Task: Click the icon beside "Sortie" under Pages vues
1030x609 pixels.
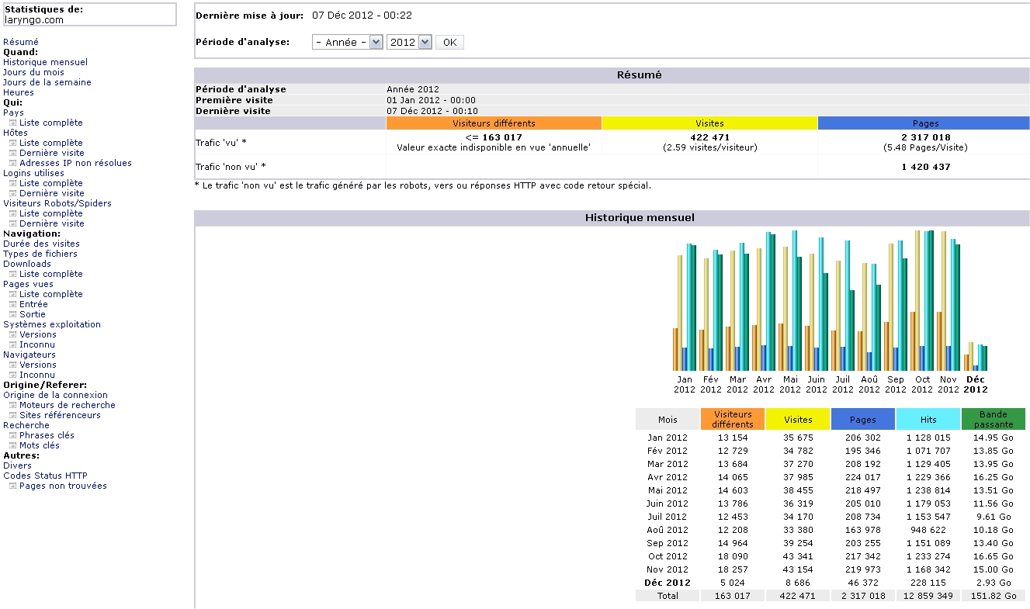Action: [12, 315]
